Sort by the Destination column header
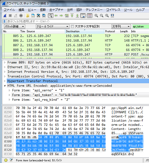This screenshot has width=149, height=163. pyautogui.click(x=85, y=31)
